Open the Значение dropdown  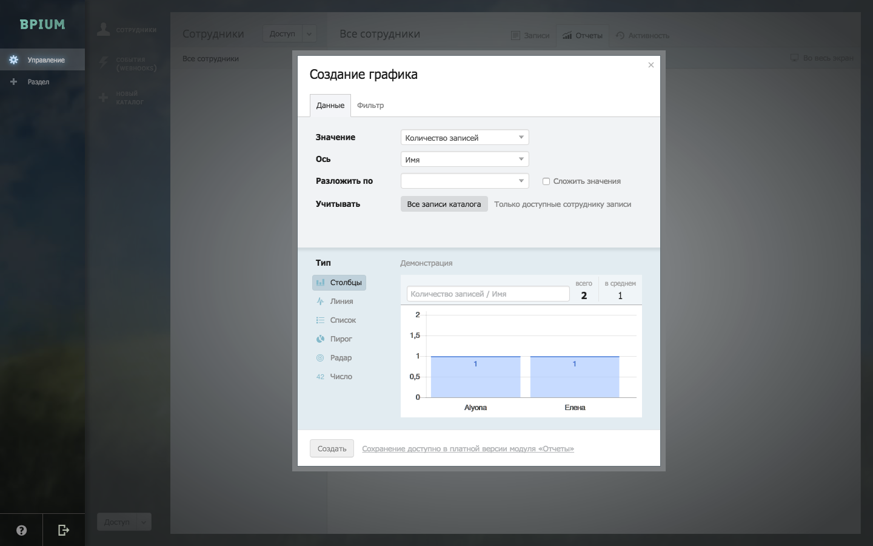[464, 138]
